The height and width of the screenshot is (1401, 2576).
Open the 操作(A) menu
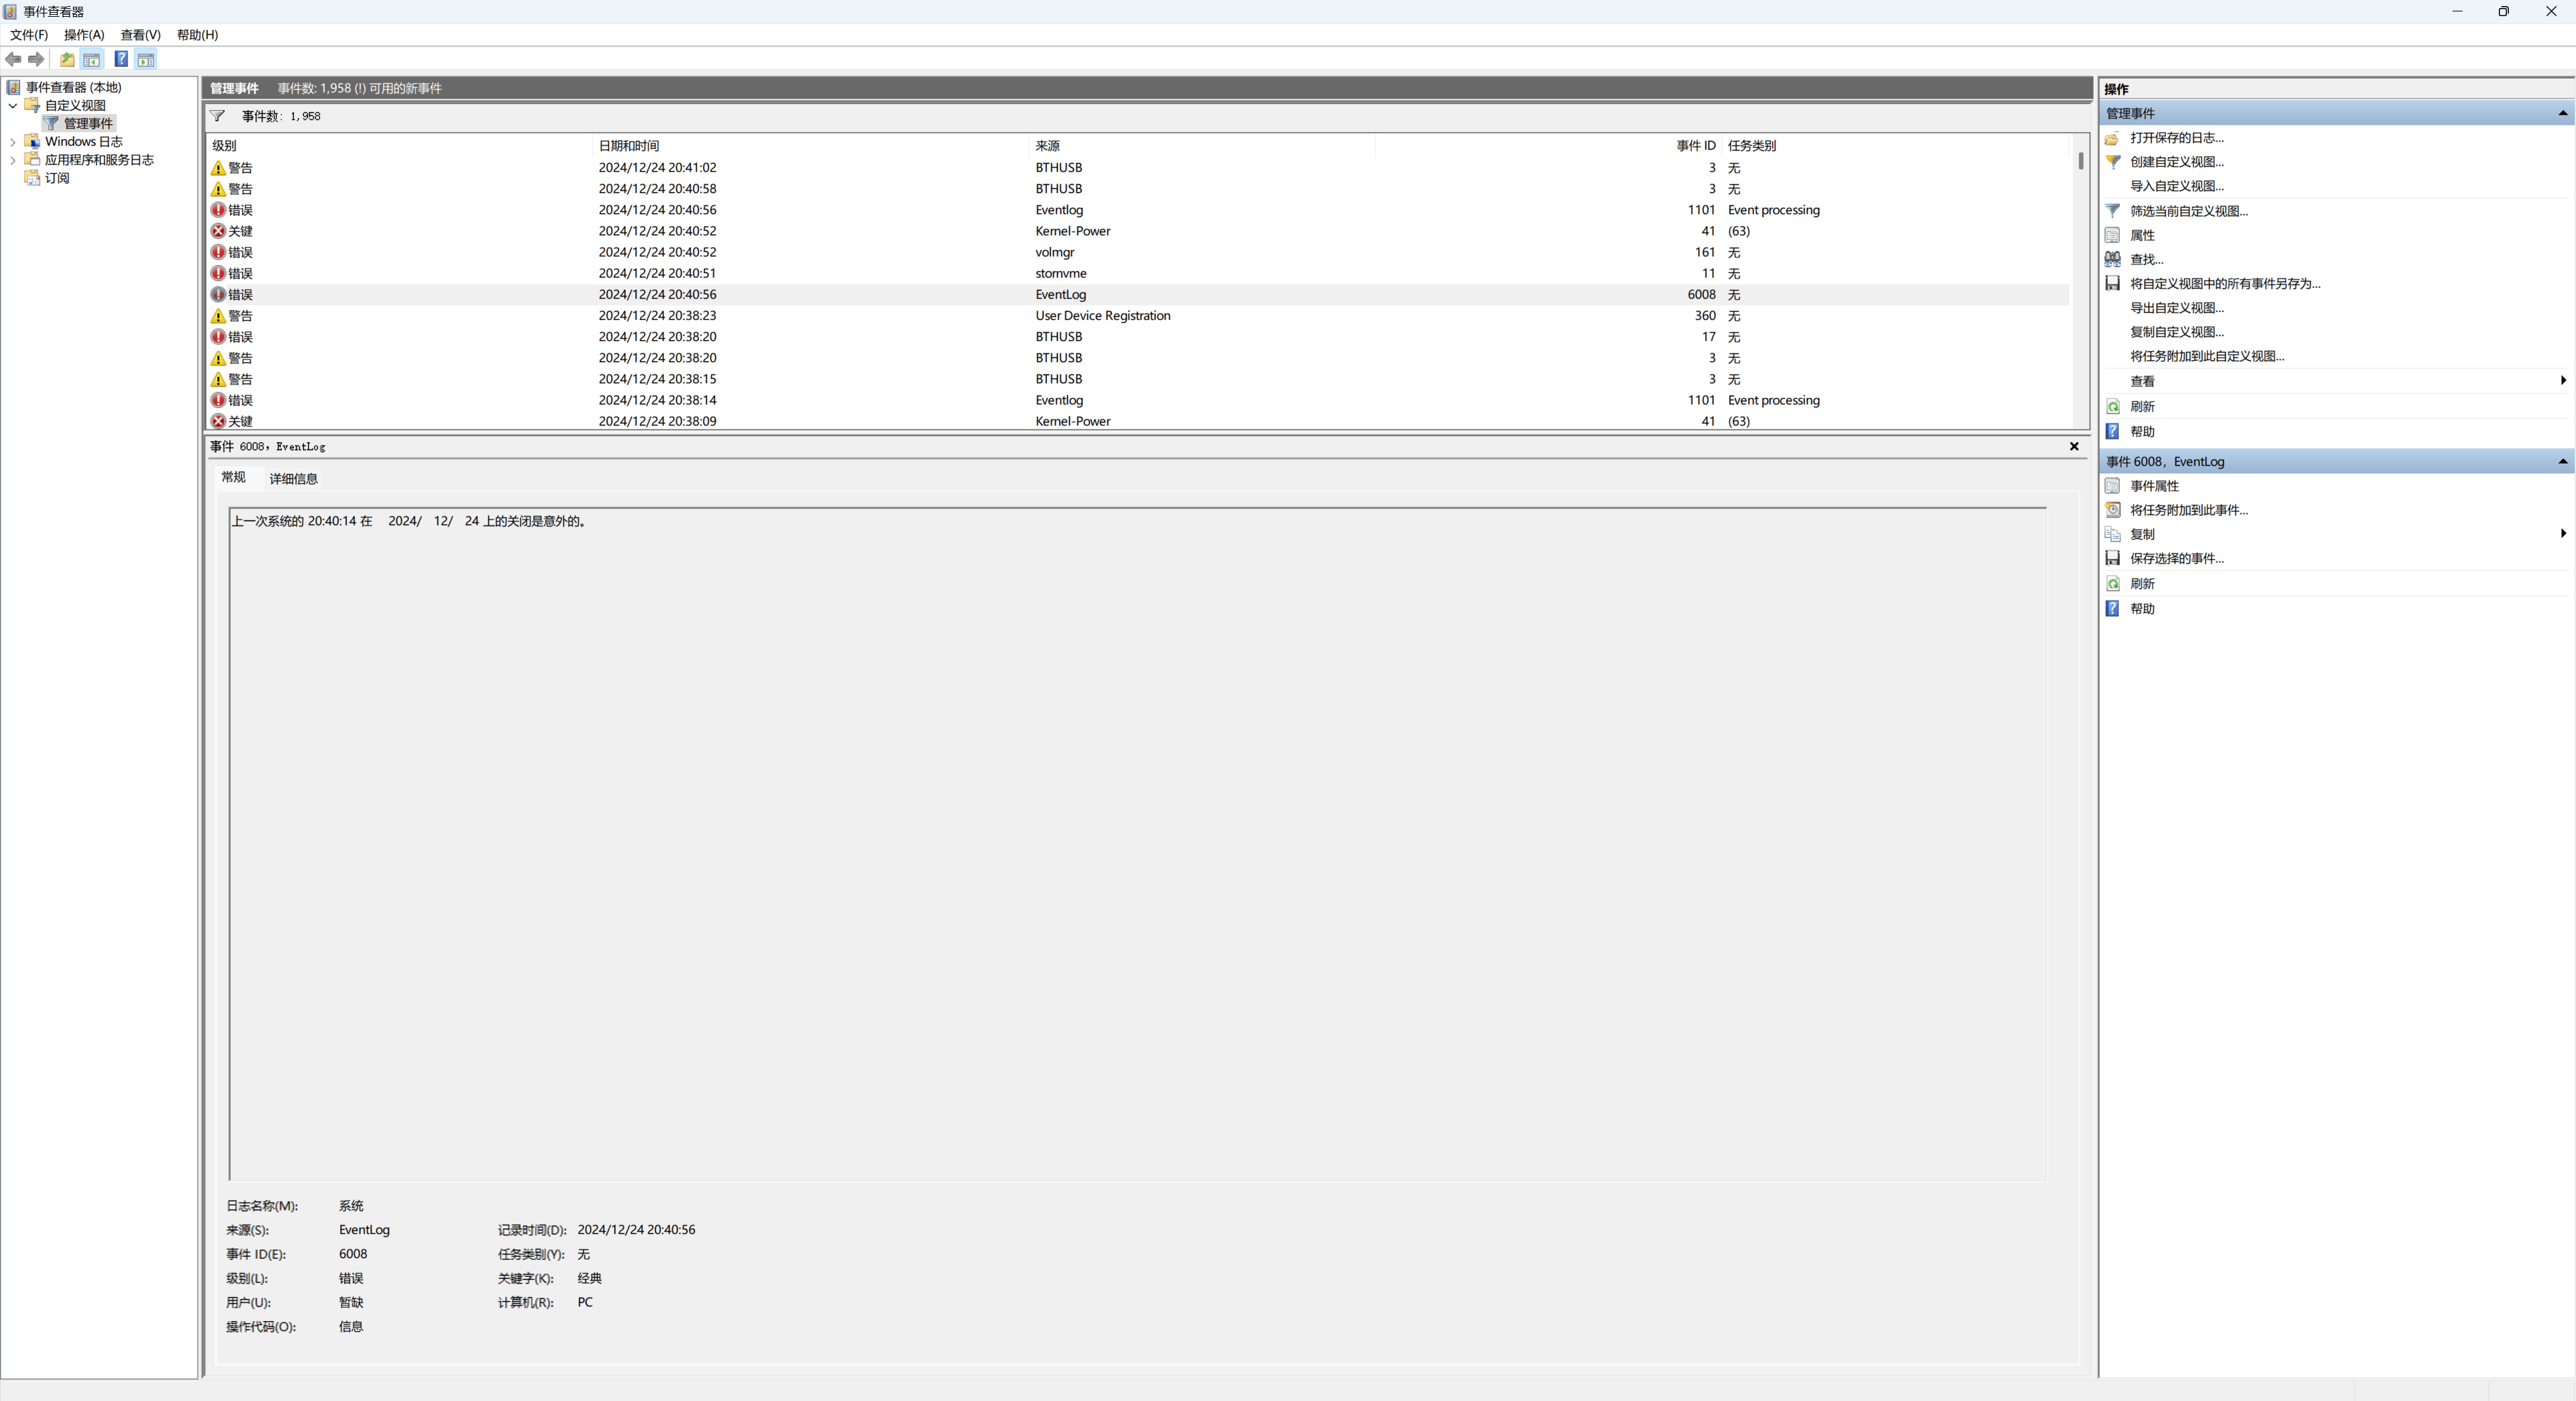click(84, 35)
